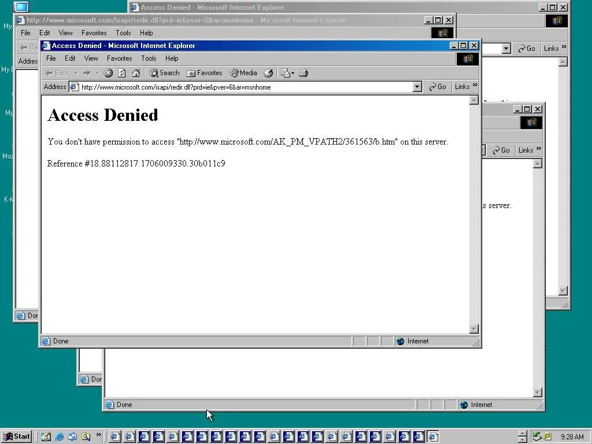Stop loading with the Stop icon
Viewport: 592px width, 444px height.
point(108,73)
